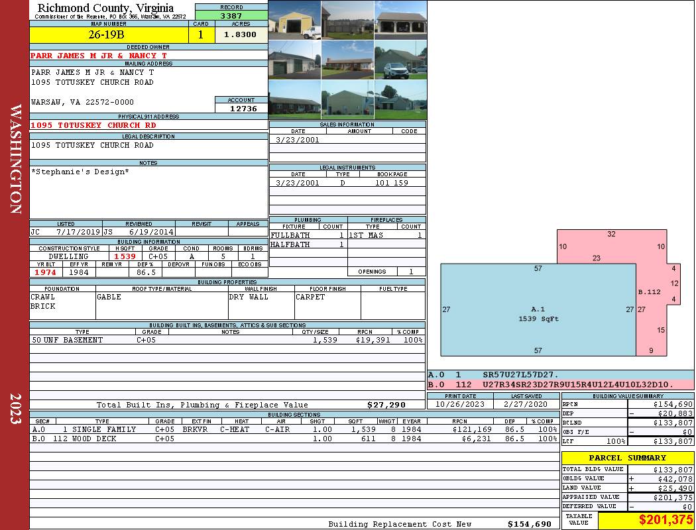
Task: Click the DEP value $20,883
Action: (x=675, y=413)
